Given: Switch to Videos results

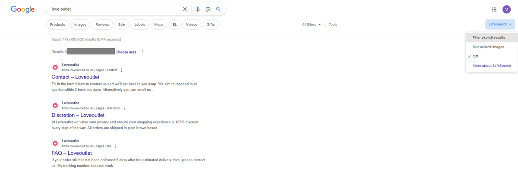Looking at the screenshot, I should pyautogui.click(x=192, y=25).
